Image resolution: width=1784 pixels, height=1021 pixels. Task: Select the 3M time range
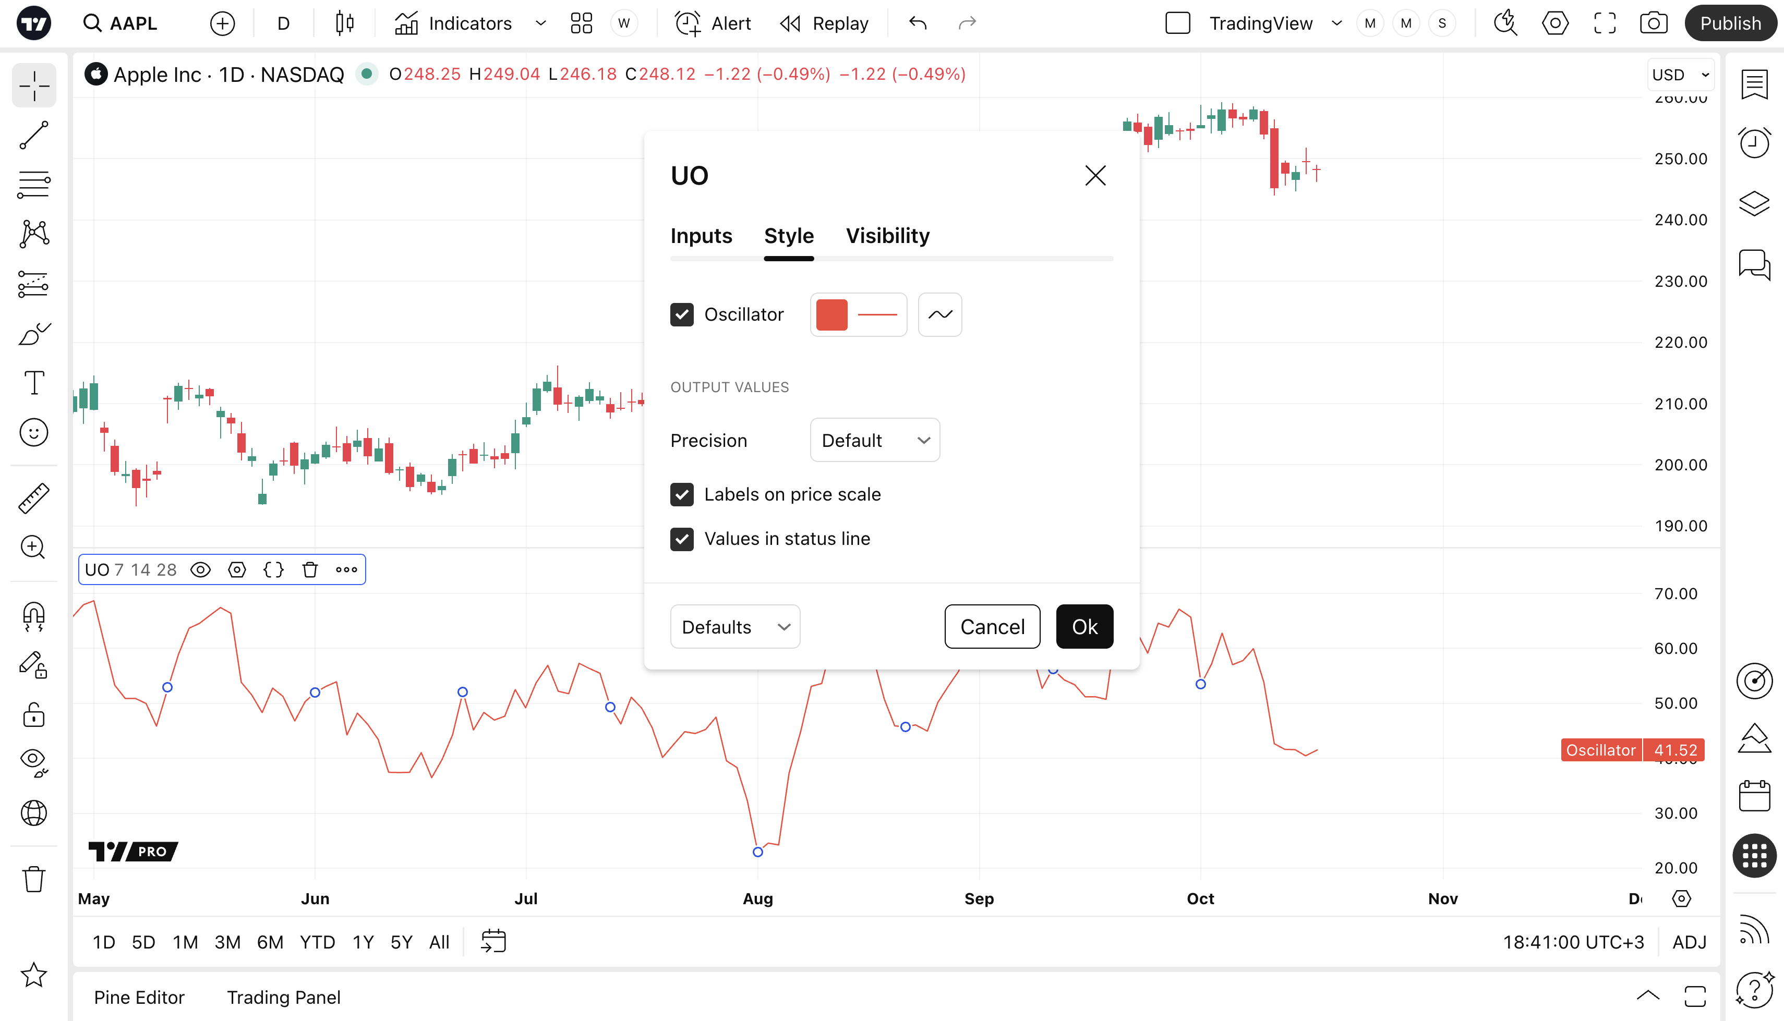tap(227, 942)
